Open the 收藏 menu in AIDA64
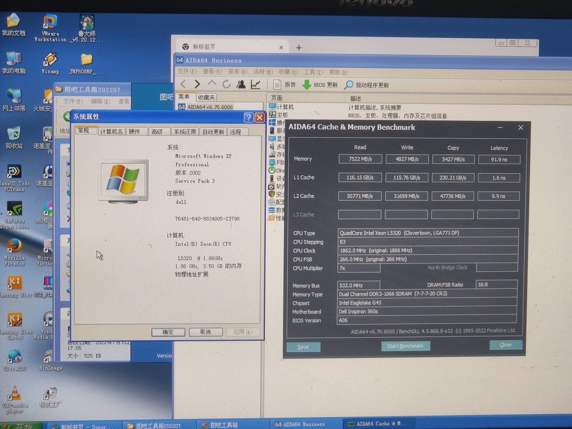572x429 pixels. click(288, 72)
